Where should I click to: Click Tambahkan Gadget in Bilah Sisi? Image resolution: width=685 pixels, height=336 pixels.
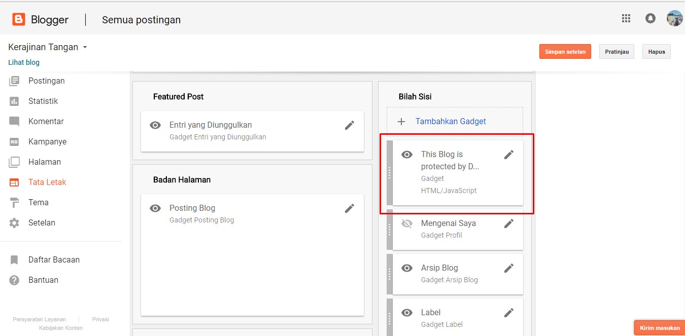click(450, 122)
